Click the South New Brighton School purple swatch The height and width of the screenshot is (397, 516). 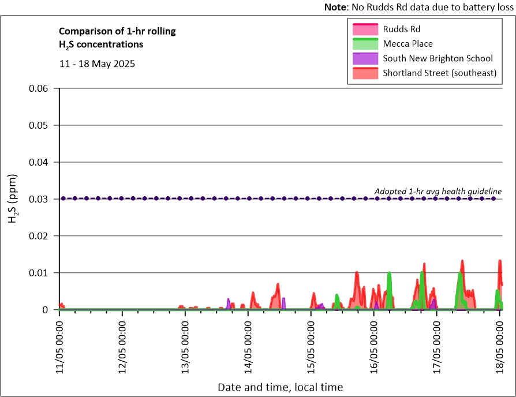click(364, 58)
